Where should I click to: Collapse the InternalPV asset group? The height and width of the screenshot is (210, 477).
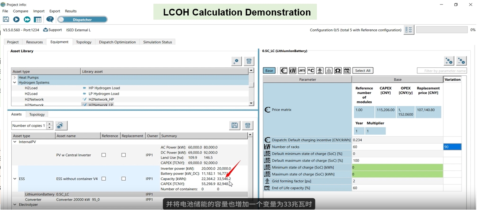click(15, 142)
